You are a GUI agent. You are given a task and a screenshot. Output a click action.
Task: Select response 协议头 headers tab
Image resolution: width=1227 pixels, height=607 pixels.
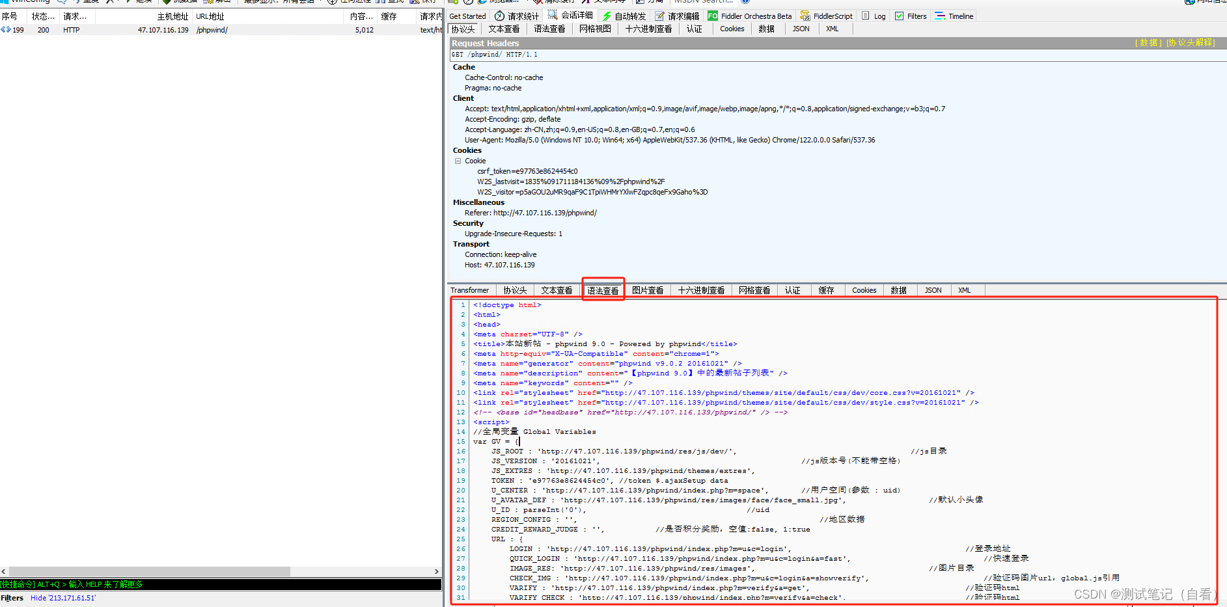click(515, 290)
